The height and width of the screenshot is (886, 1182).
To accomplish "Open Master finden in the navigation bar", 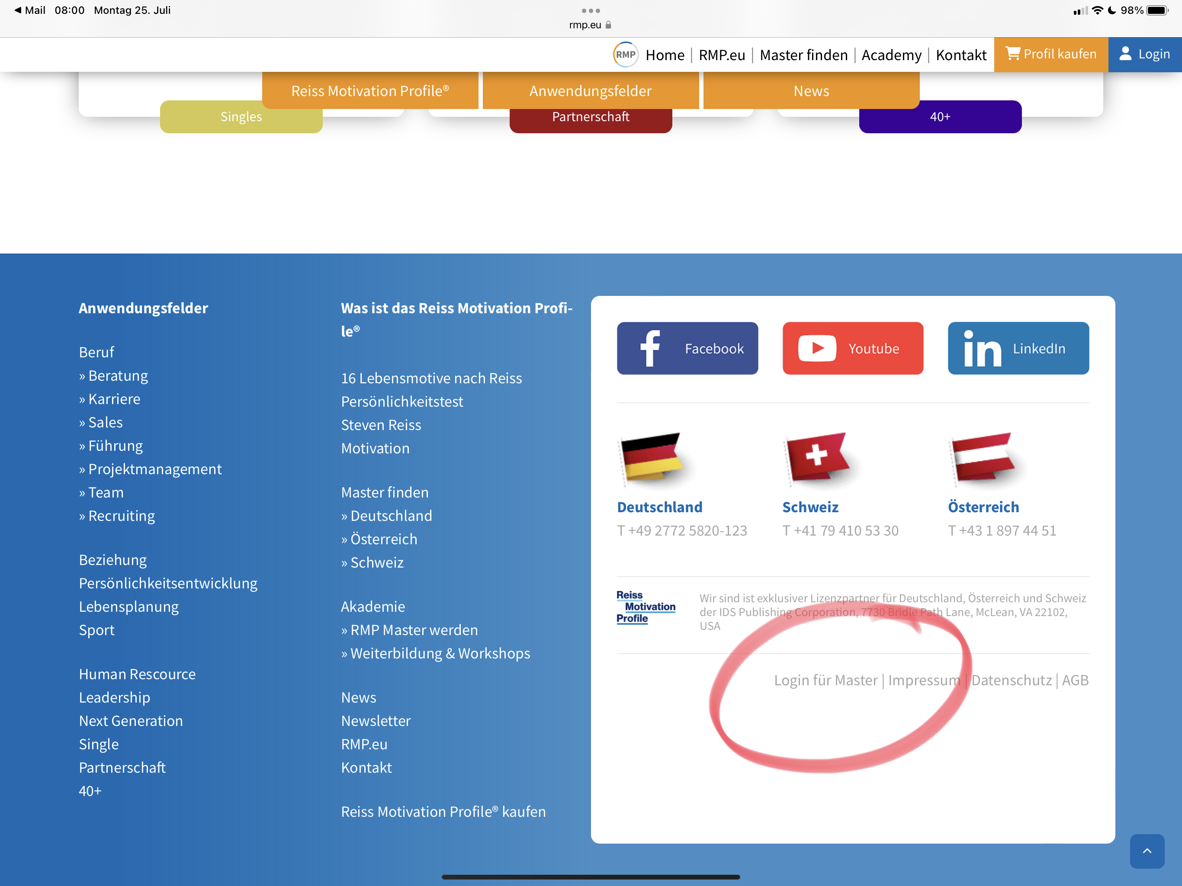I will click(x=803, y=55).
